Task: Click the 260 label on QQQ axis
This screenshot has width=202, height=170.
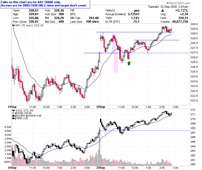Action: [193, 164]
